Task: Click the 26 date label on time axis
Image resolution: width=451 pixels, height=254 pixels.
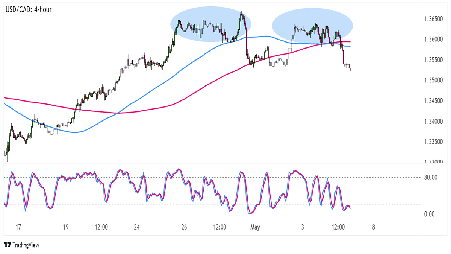Action: [184, 227]
